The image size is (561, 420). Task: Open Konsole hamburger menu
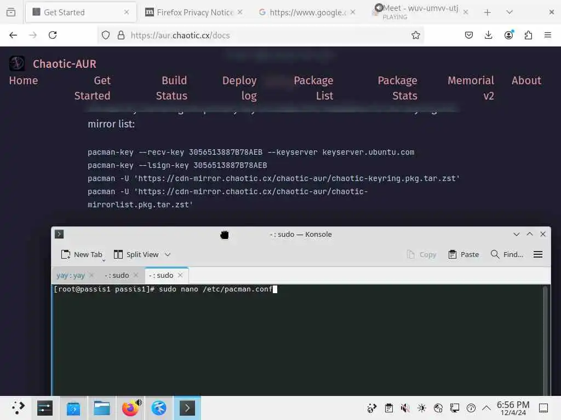click(x=538, y=255)
